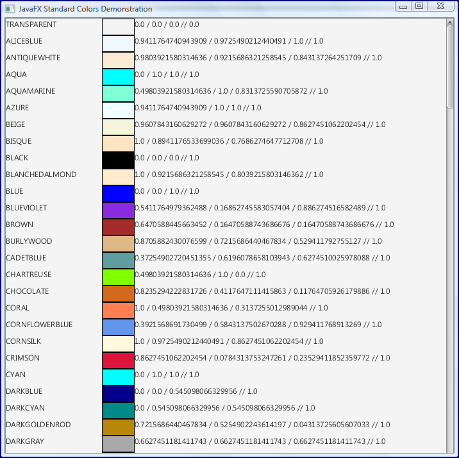459x458 pixels.
Task: Click the DARKCYAN color swatch
Action: (x=118, y=411)
